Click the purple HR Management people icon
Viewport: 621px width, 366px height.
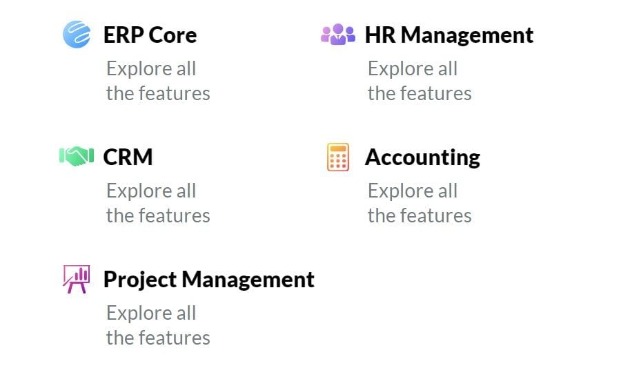pyautogui.click(x=338, y=35)
